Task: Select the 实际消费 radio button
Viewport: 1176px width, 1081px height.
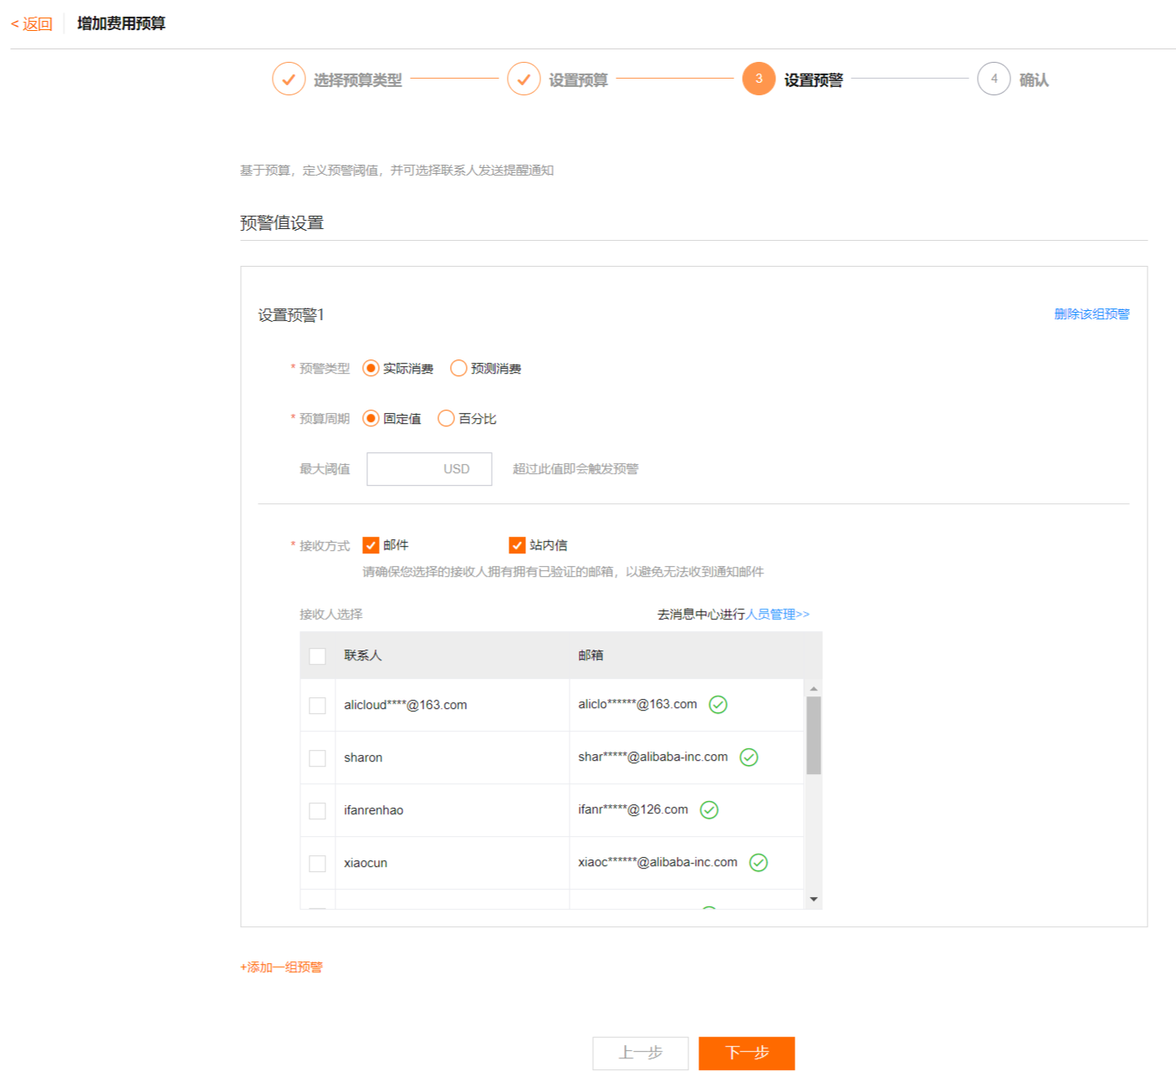Action: [371, 369]
